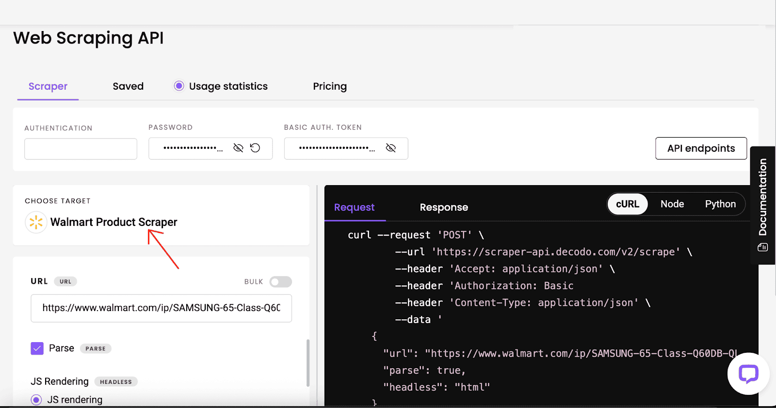This screenshot has width=776, height=408.
Task: Click the Walmart spark logo icon
Action: (36, 222)
